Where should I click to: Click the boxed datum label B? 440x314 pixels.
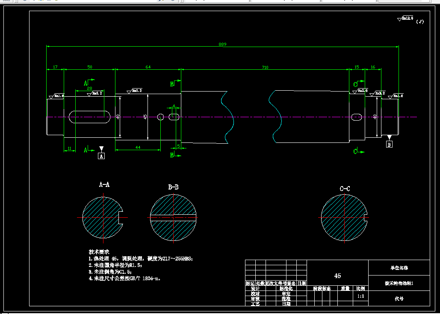389,144
